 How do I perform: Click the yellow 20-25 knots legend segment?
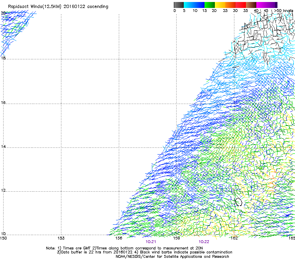(x=220, y=5)
